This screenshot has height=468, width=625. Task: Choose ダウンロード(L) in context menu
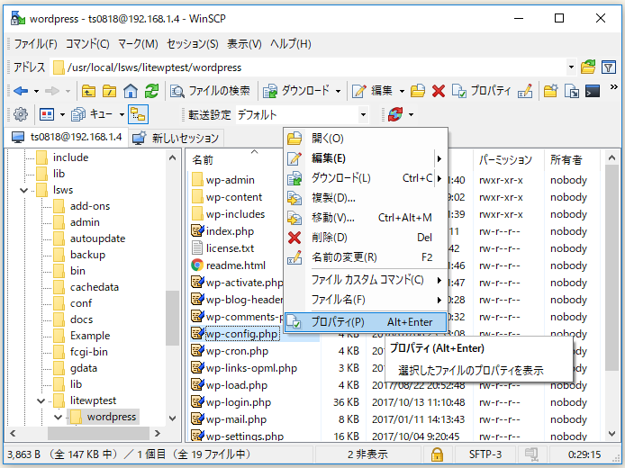coord(365,178)
